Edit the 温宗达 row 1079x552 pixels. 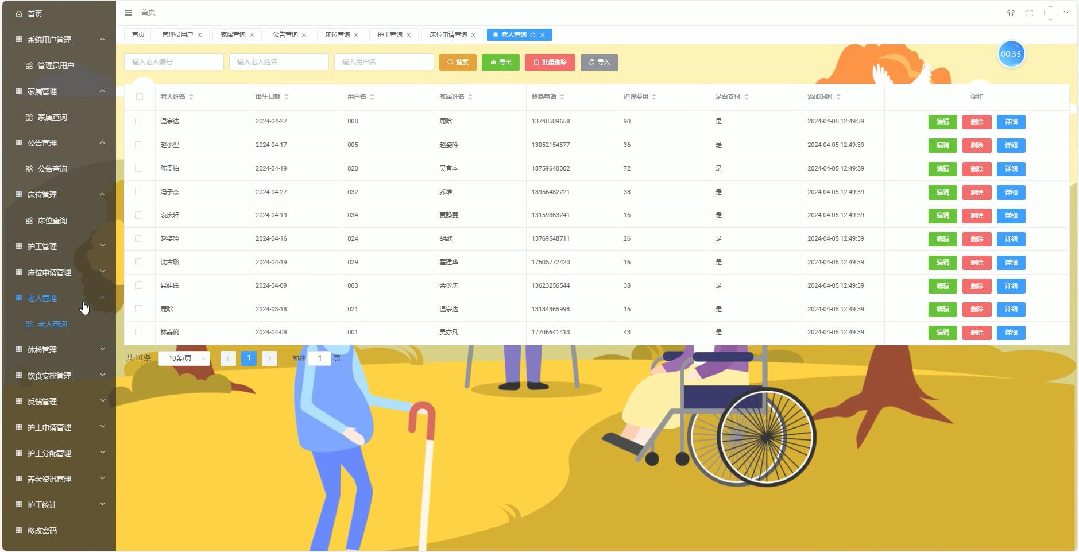tap(943, 122)
